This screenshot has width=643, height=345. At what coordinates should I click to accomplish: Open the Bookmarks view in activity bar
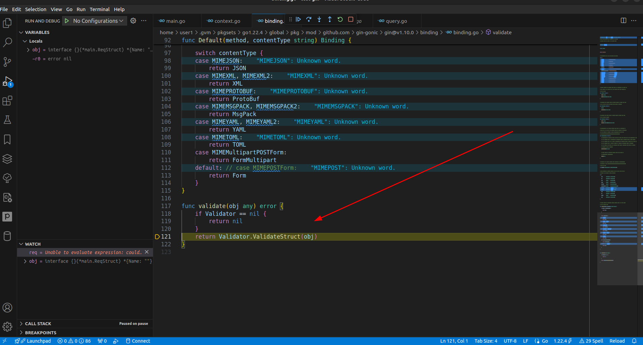[x=7, y=139]
